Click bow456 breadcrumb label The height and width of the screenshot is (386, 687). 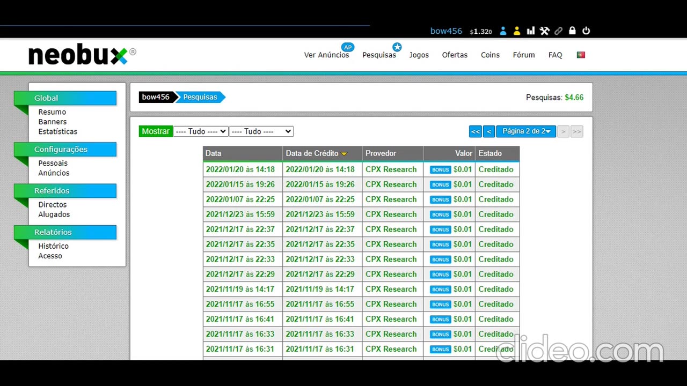point(156,97)
